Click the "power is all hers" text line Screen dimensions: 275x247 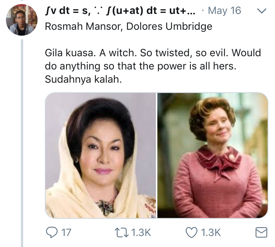pyautogui.click(x=153, y=66)
